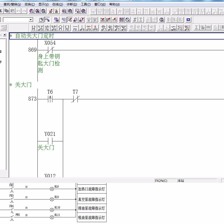The height and width of the screenshot is (224, 224).
Task: Click ladder/list view switch icon
Action: (x=56, y=20)
